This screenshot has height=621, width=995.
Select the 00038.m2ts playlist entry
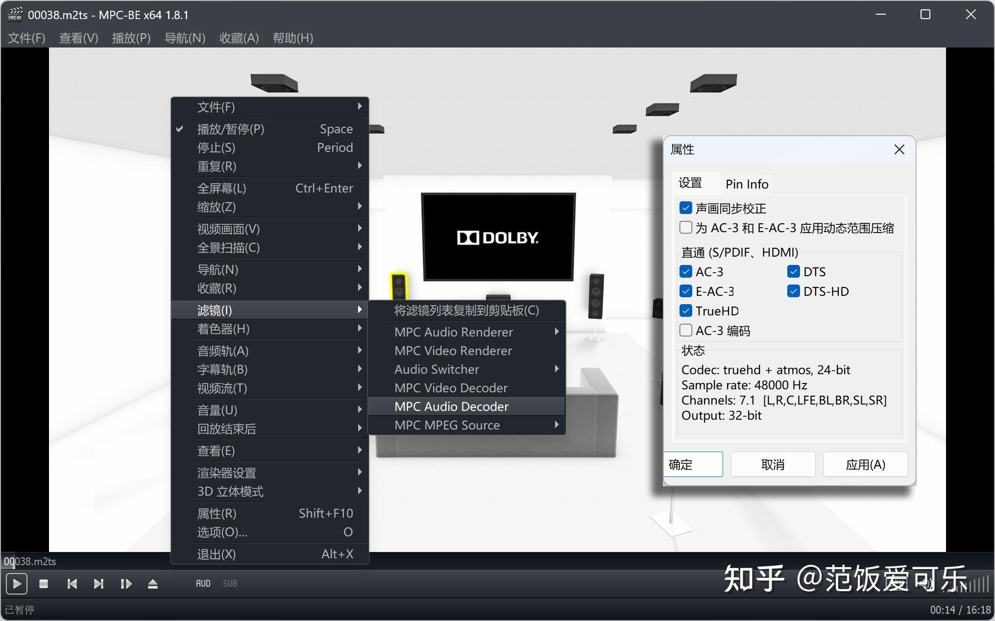point(30,561)
